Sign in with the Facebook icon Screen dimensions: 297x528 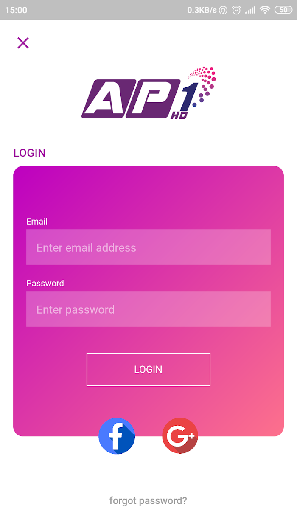point(117,436)
